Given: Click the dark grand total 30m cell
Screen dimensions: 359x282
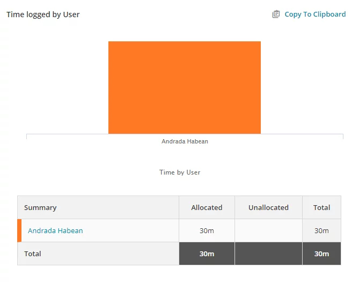Looking at the screenshot, I should pos(321,254).
